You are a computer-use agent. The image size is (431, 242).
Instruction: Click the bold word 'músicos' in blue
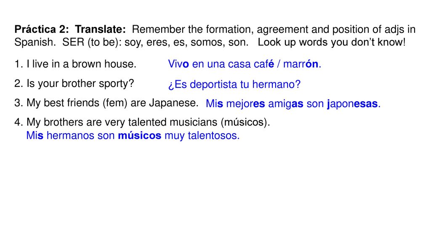point(140,136)
